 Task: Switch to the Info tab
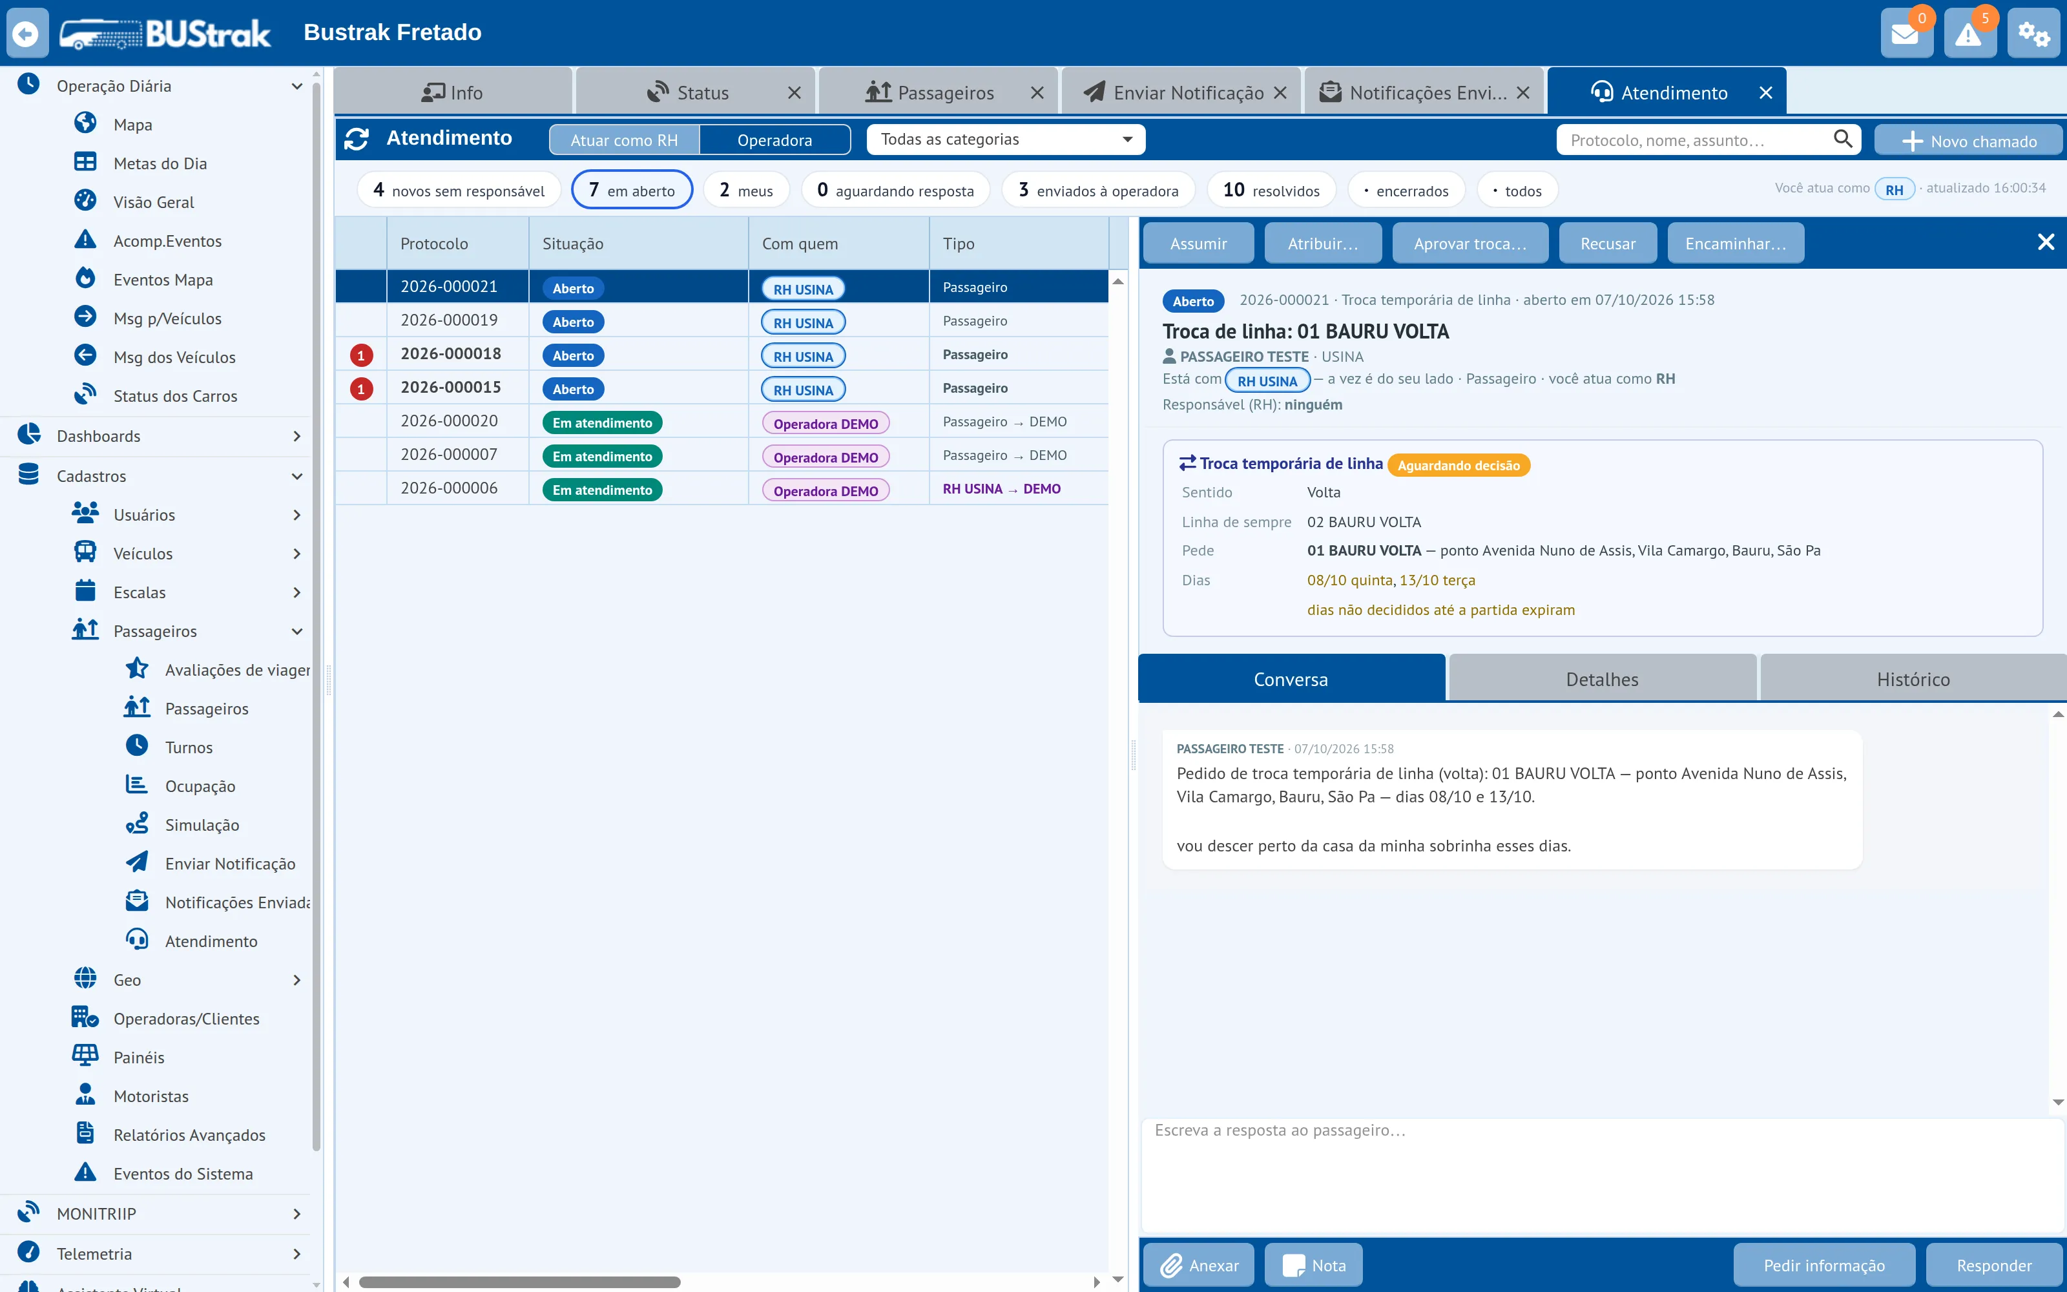point(453,92)
